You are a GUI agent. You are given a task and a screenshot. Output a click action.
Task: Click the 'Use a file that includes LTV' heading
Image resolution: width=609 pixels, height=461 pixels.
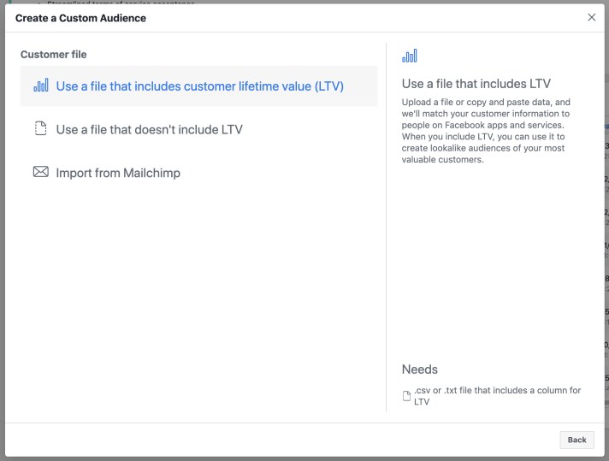tap(476, 84)
